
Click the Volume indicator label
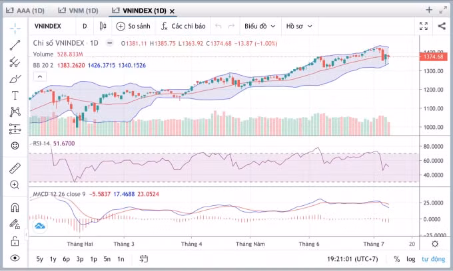(43, 54)
